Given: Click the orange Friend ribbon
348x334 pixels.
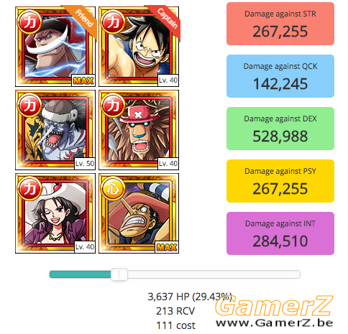Looking at the screenshot, I should [82, 19].
